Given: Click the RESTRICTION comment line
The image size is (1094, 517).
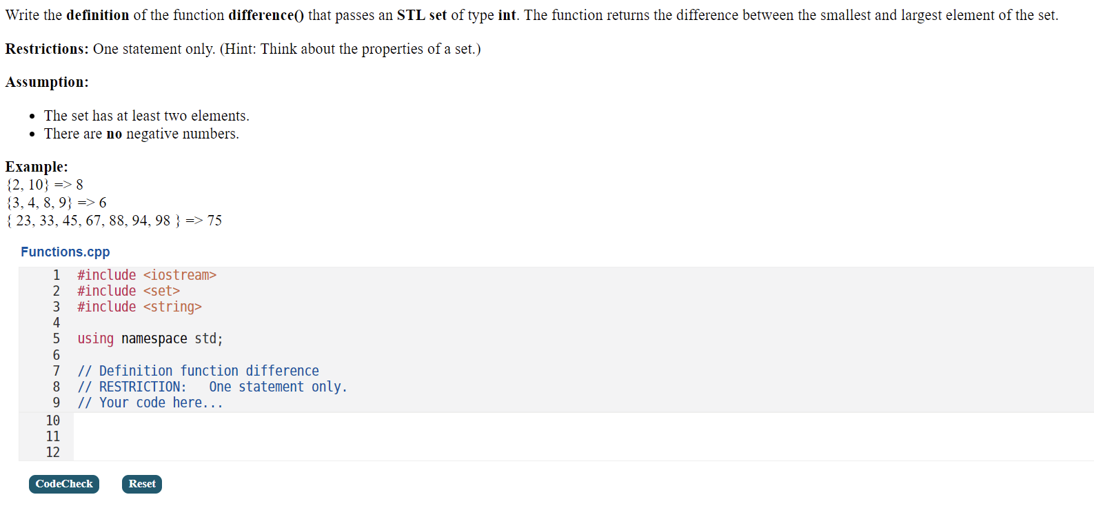Looking at the screenshot, I should coord(212,386).
